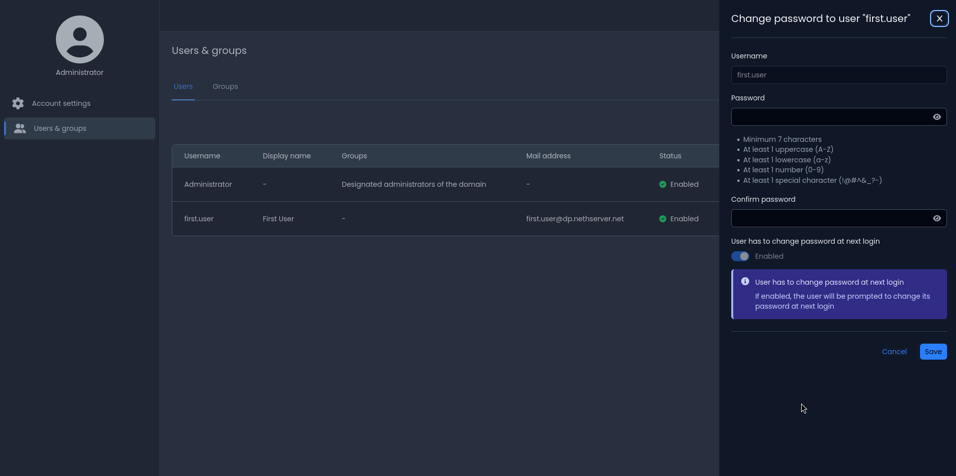The image size is (956, 476).
Task: Disable change password at next login switch
Action: [740, 256]
